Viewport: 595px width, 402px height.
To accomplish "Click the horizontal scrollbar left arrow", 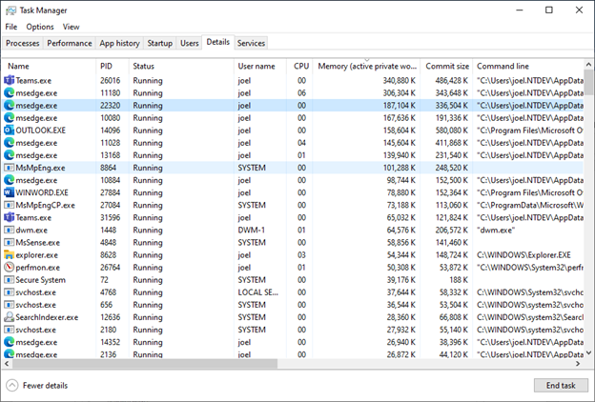I will pyautogui.click(x=7, y=364).
